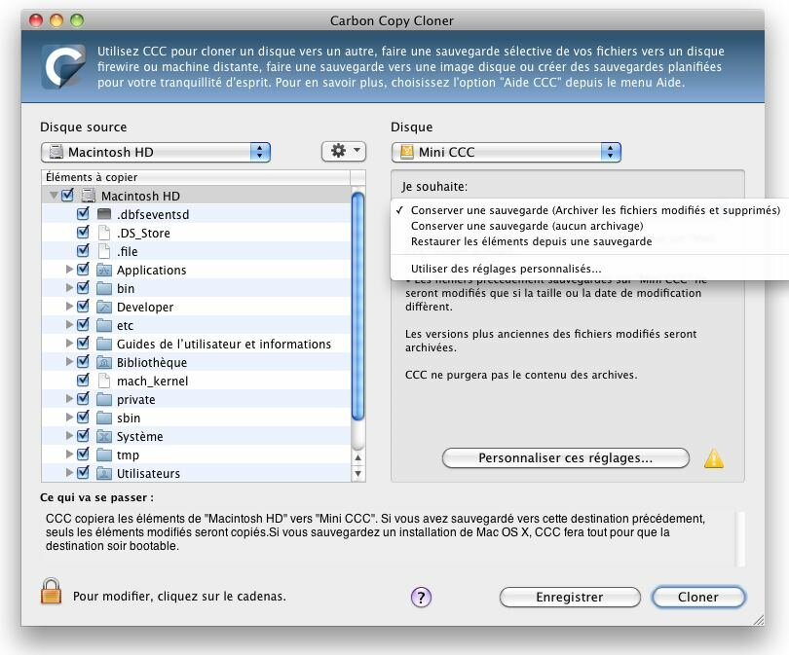Select the sbin row in the list
789x655 pixels.
[x=196, y=418]
